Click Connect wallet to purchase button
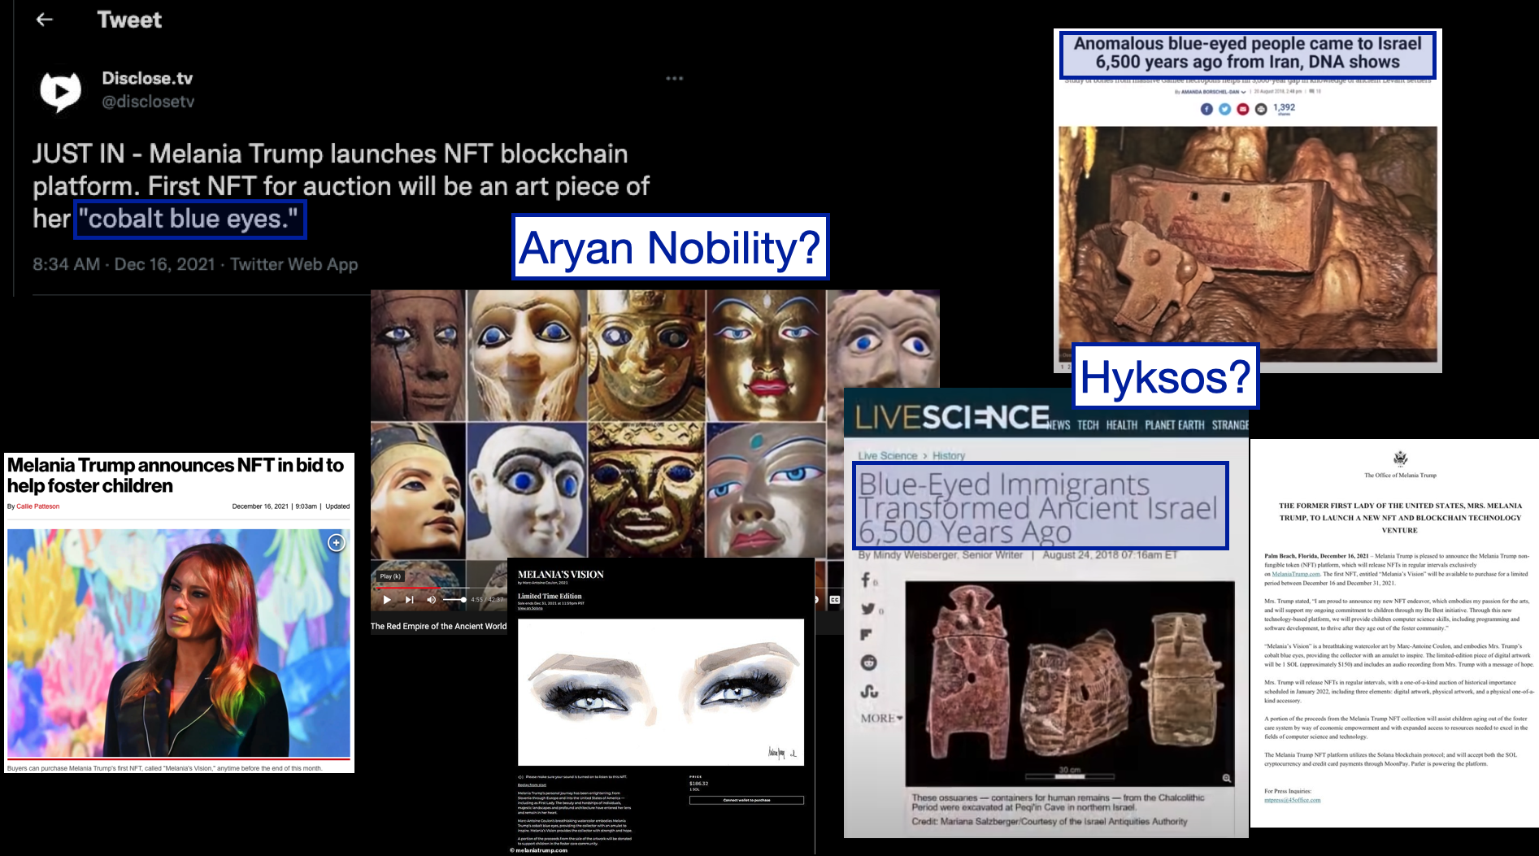Image resolution: width=1539 pixels, height=856 pixels. (x=746, y=800)
